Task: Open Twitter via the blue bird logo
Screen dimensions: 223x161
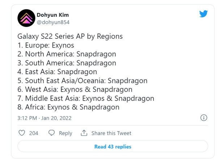Action: coord(203,14)
